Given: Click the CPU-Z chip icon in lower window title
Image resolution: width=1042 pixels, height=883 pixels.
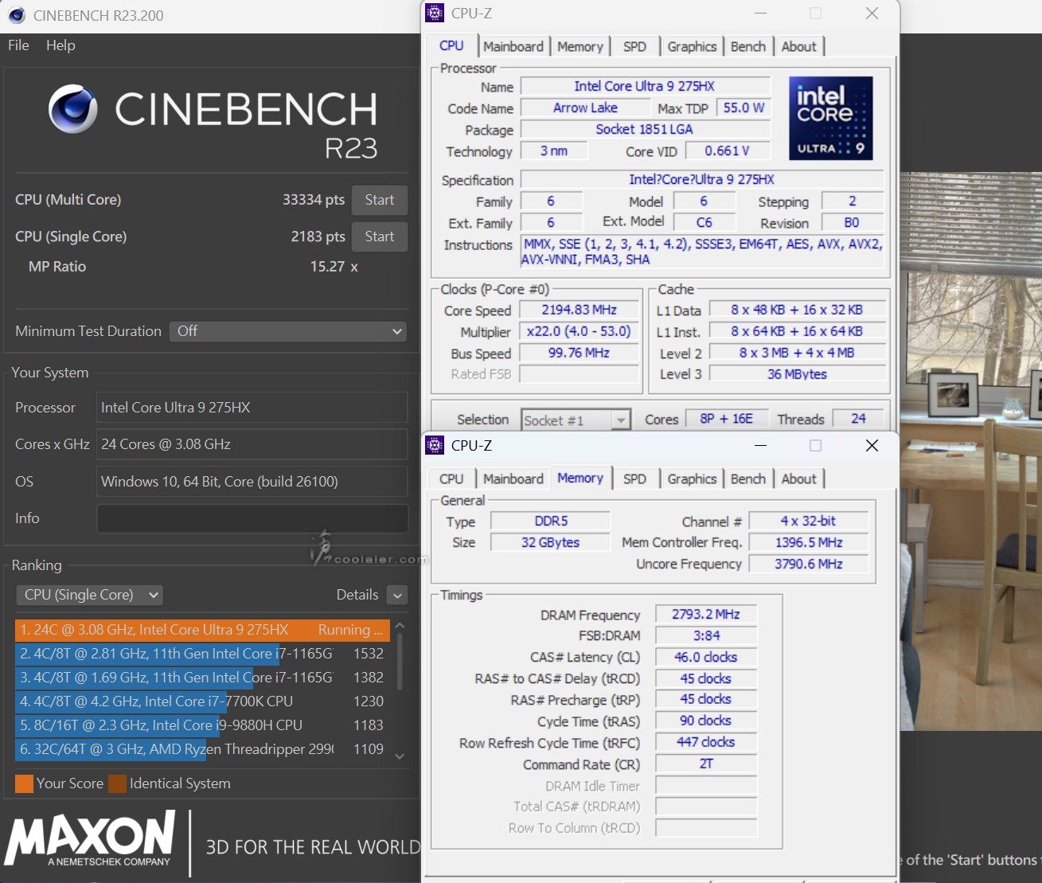Looking at the screenshot, I should (435, 445).
